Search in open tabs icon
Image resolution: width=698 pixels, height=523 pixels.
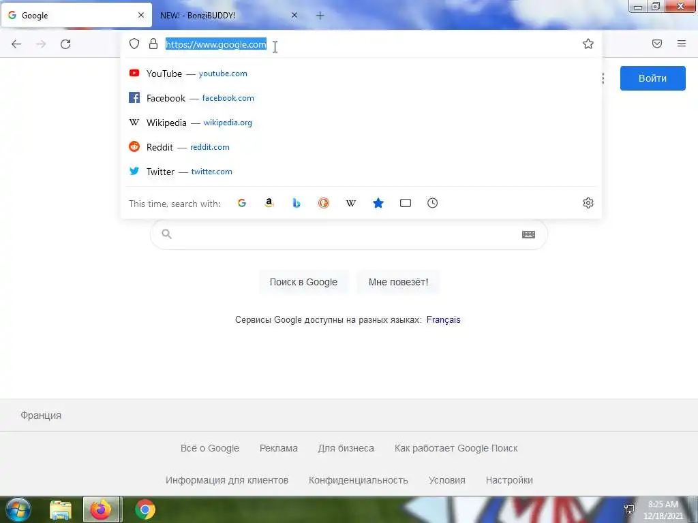click(406, 203)
